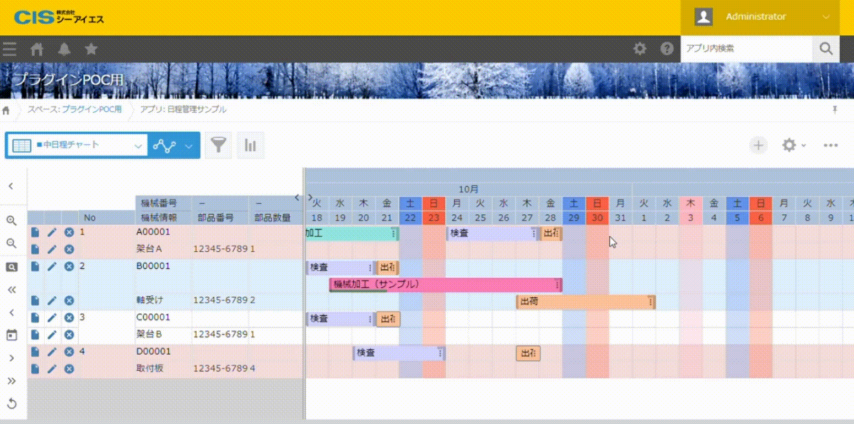Open bookmarks with the star icon
Screen dimensions: 854x424
point(91,50)
